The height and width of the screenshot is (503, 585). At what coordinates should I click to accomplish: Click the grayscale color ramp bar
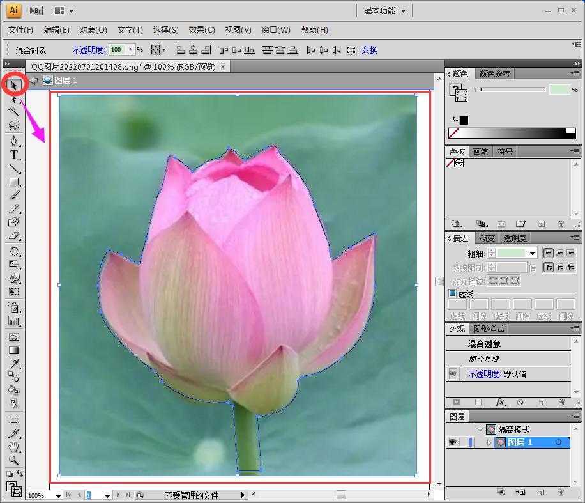click(517, 133)
